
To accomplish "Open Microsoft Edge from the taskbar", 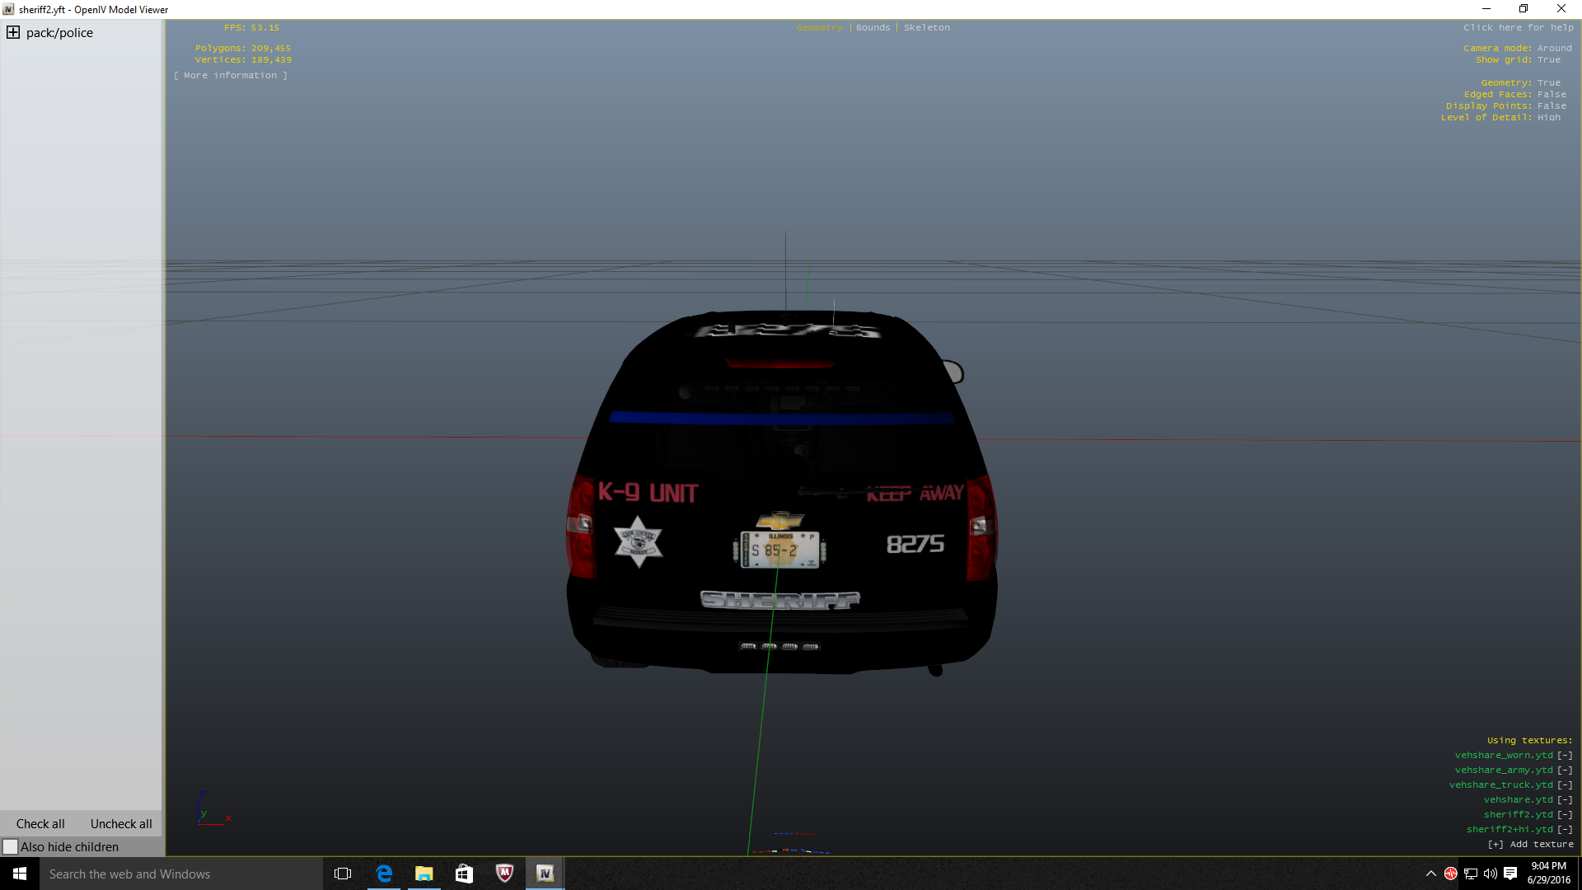I will pos(384,874).
